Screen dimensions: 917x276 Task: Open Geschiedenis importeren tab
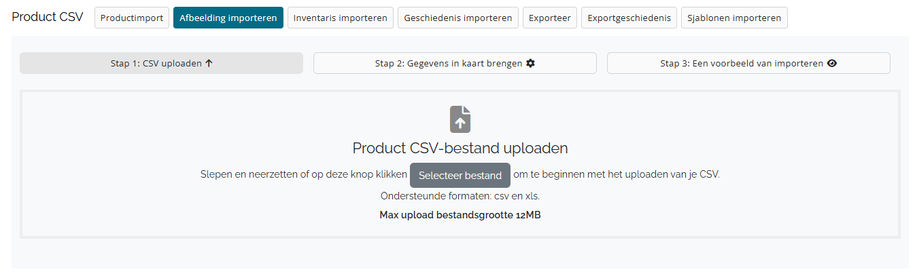pyautogui.click(x=458, y=18)
